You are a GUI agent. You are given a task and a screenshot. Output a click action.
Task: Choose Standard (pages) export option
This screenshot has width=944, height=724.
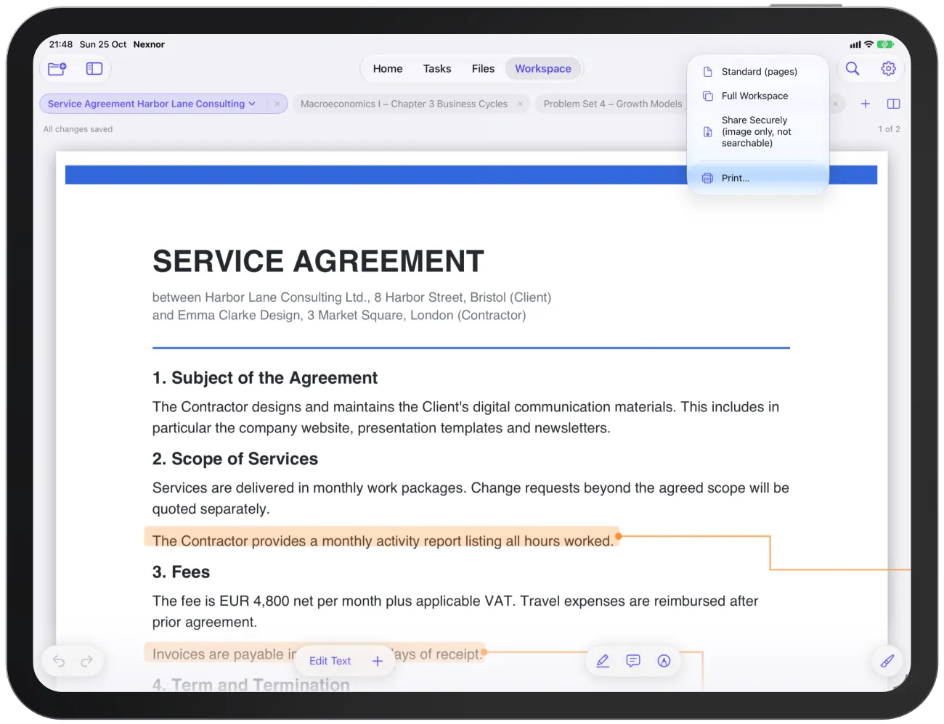(758, 72)
